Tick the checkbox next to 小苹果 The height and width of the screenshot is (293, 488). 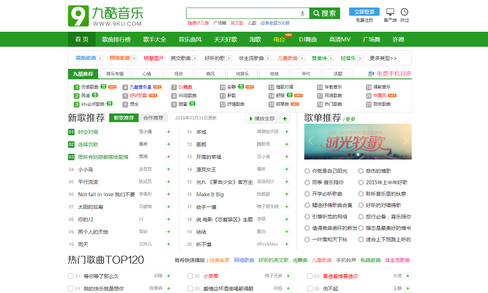point(190,276)
